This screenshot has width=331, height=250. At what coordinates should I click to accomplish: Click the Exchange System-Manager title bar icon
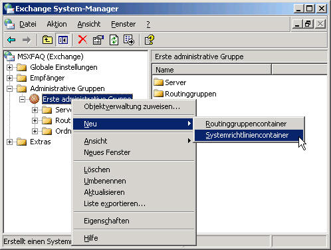(x=9, y=9)
